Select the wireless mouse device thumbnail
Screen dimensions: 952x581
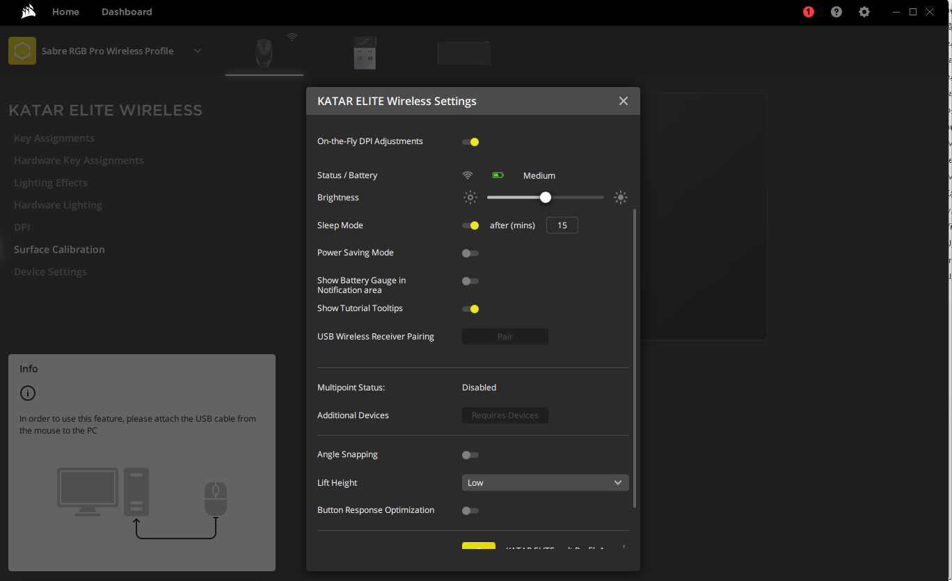point(264,53)
